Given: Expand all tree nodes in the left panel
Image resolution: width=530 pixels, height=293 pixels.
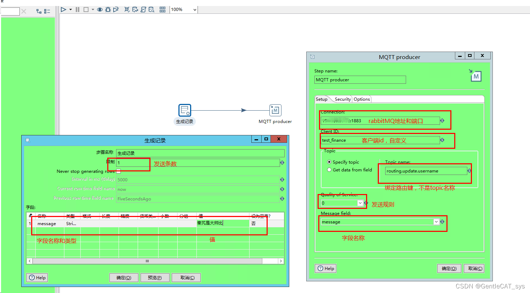Looking at the screenshot, I should pyautogui.click(x=39, y=11).
